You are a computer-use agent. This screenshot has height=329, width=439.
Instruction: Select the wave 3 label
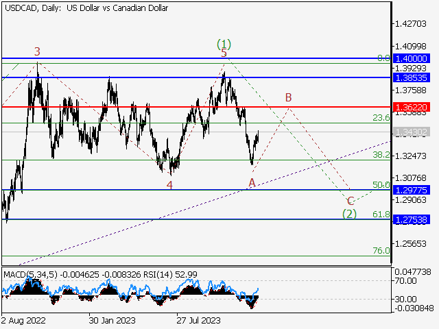pos(37,51)
